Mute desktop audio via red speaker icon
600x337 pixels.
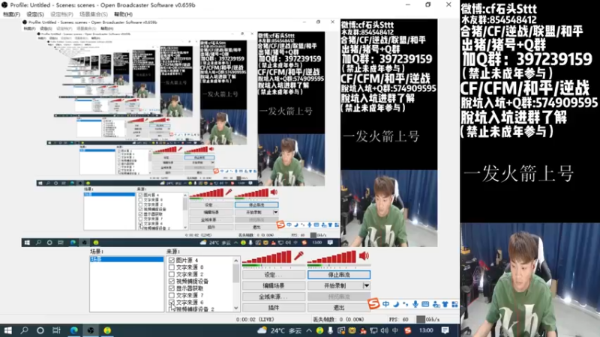[x=364, y=256]
